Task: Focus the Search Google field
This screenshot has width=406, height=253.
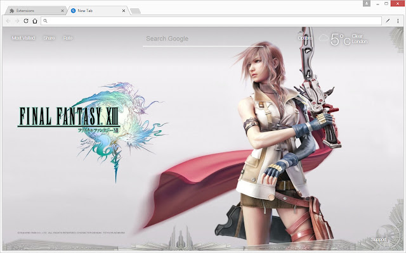Action: [x=203, y=39]
